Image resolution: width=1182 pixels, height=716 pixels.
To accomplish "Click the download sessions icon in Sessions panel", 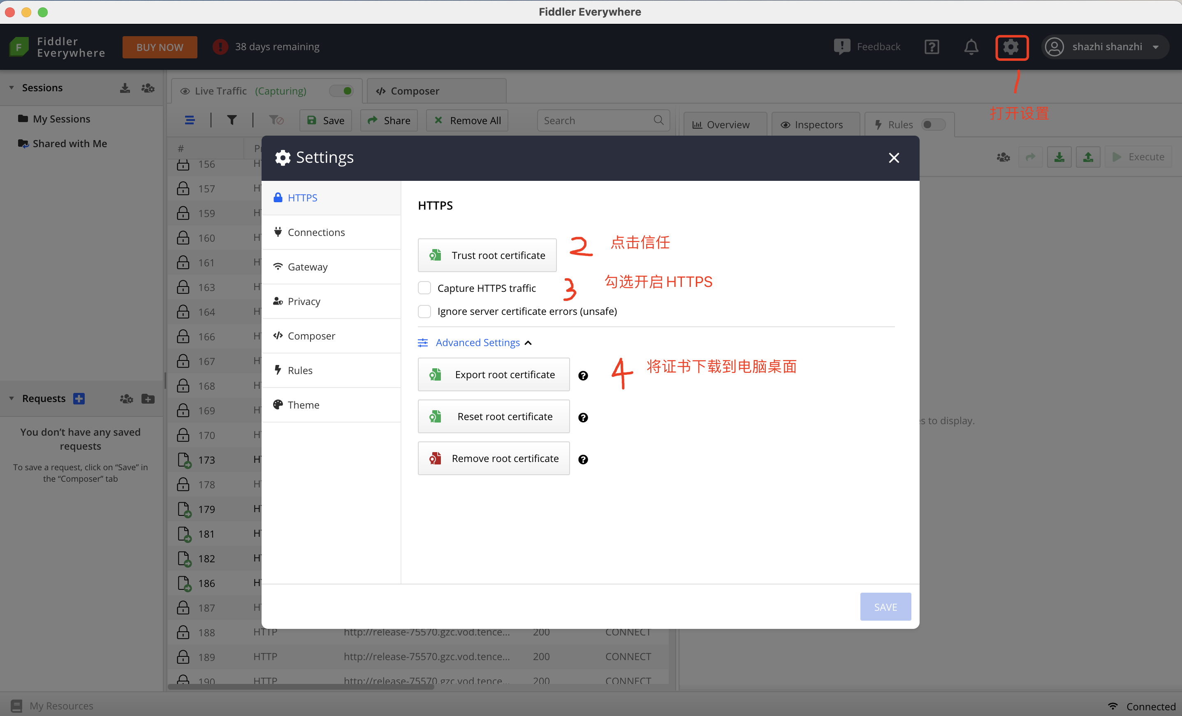I will coord(124,88).
